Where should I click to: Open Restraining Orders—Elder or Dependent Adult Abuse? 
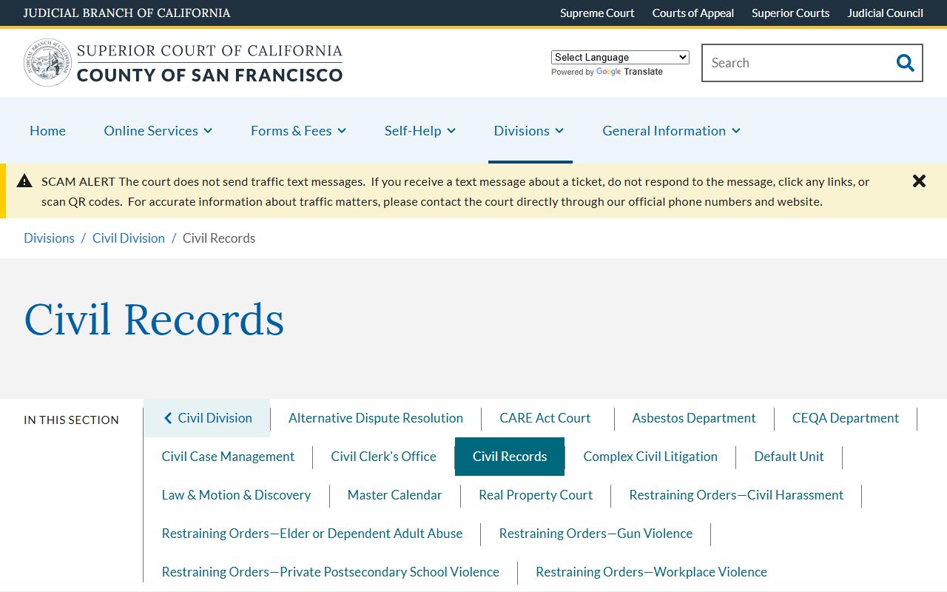[312, 534]
